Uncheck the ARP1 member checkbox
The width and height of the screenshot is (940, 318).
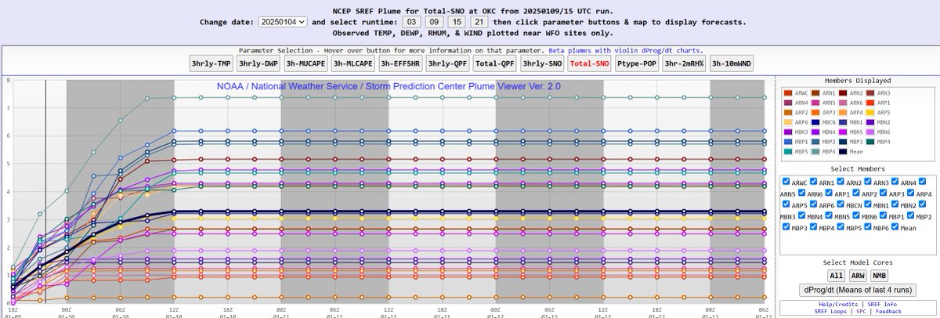coord(830,194)
